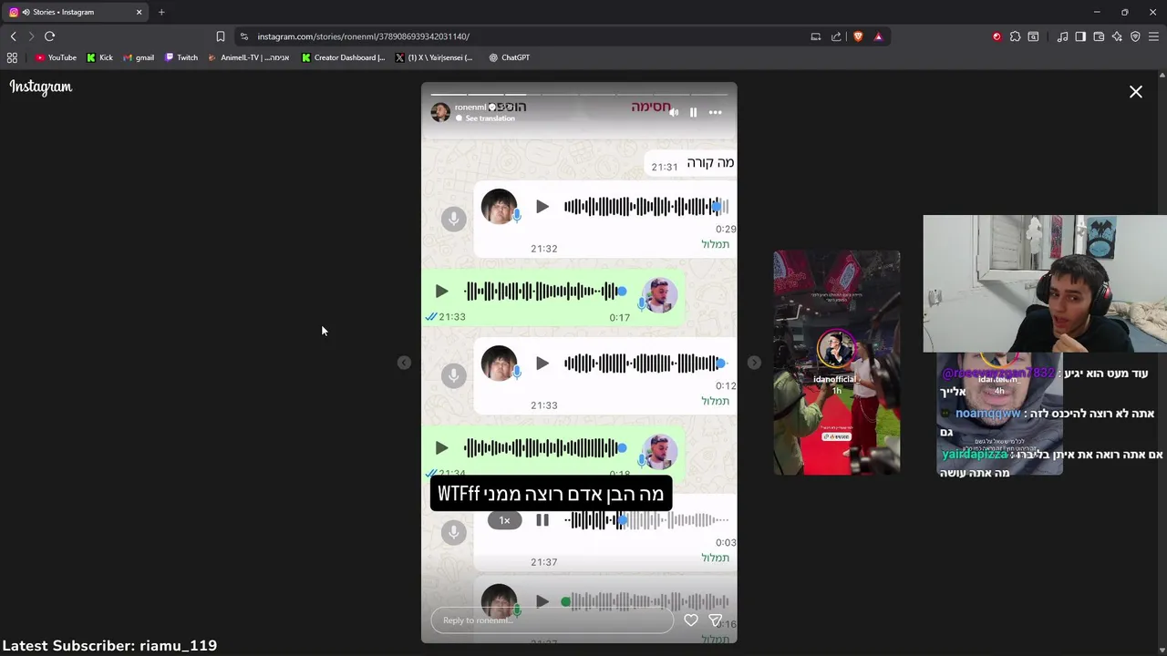
Task: Share this page icon in address bar
Action: [x=836, y=36]
